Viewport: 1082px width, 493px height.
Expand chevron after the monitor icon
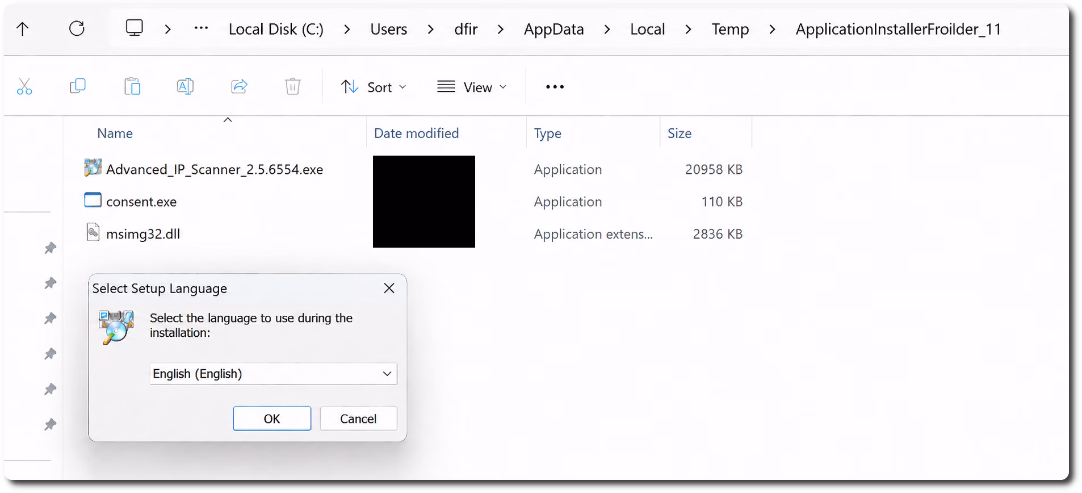coord(167,29)
